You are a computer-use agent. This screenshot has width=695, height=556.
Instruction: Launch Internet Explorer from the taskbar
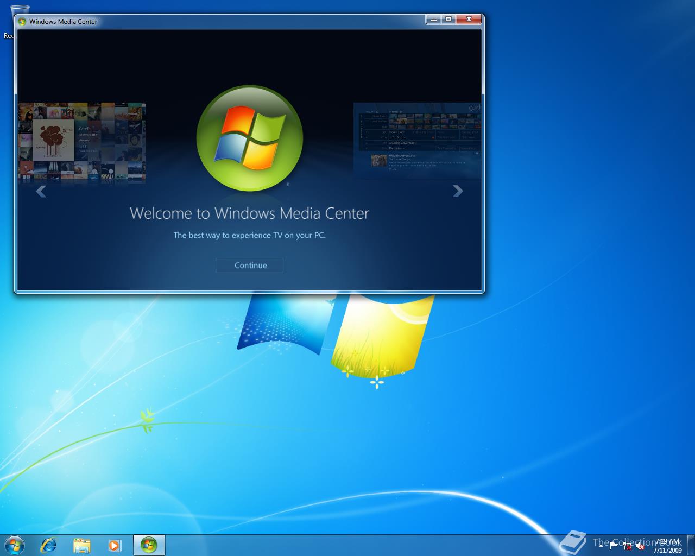(x=48, y=545)
